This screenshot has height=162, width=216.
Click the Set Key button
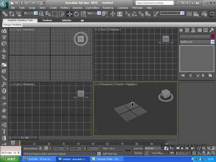138,153
